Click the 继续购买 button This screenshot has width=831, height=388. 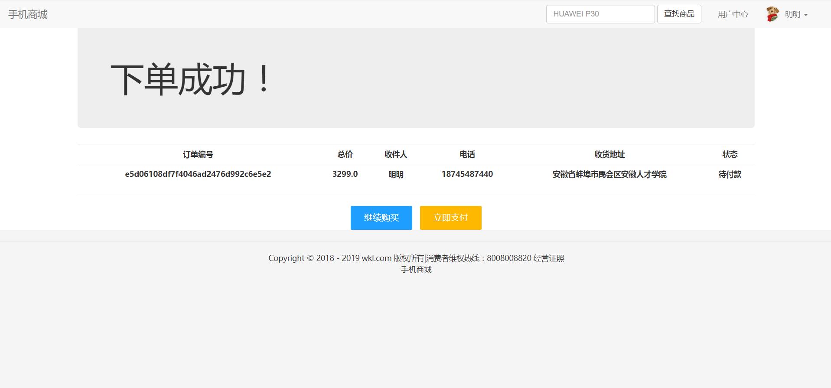(x=381, y=218)
